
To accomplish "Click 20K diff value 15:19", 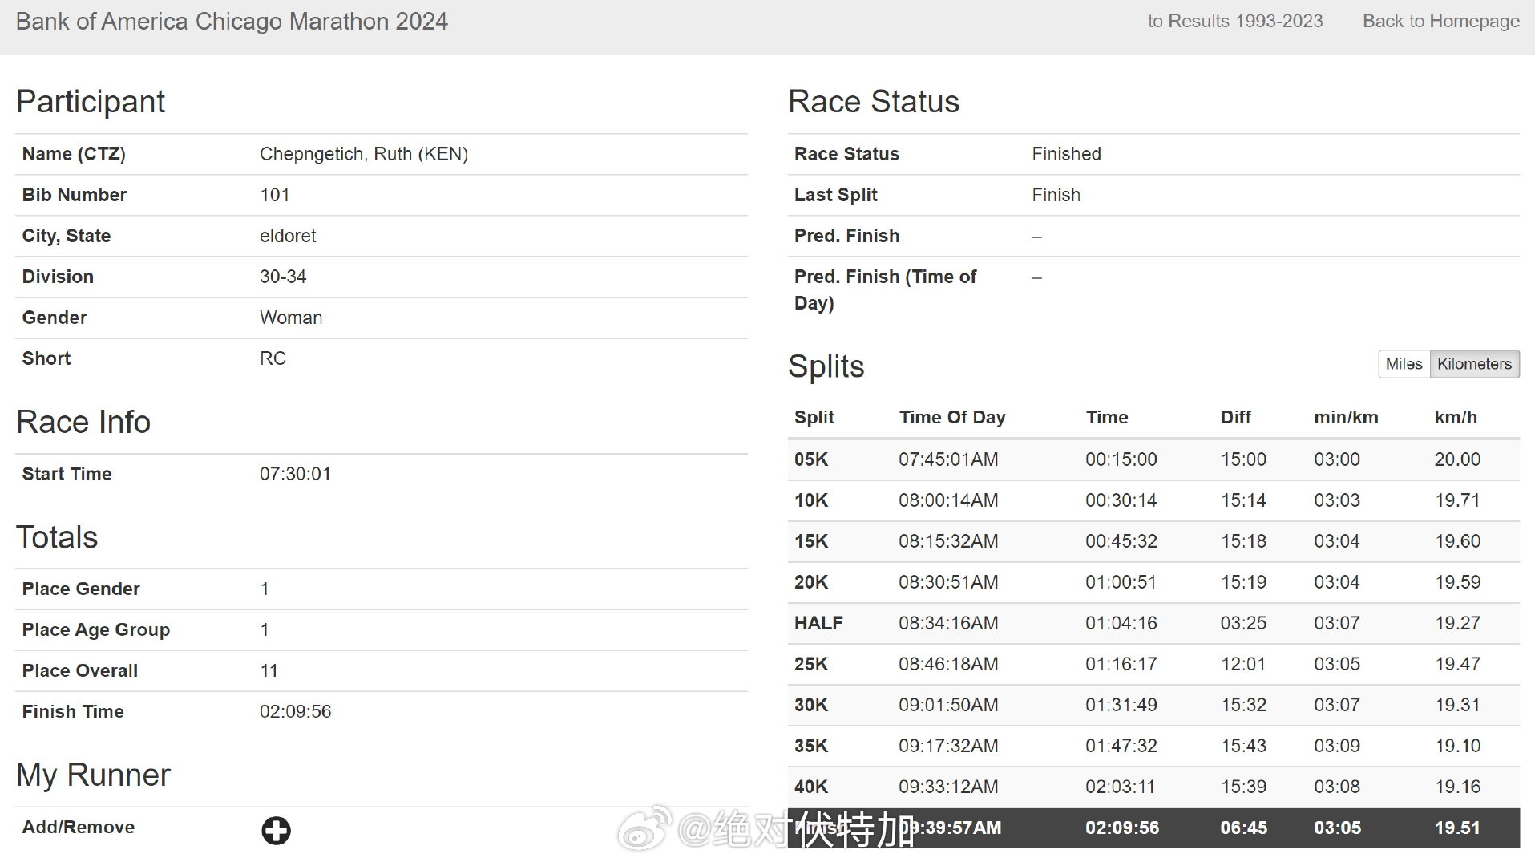I will click(1243, 582).
